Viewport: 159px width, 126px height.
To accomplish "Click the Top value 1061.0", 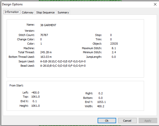I will 36,97.
